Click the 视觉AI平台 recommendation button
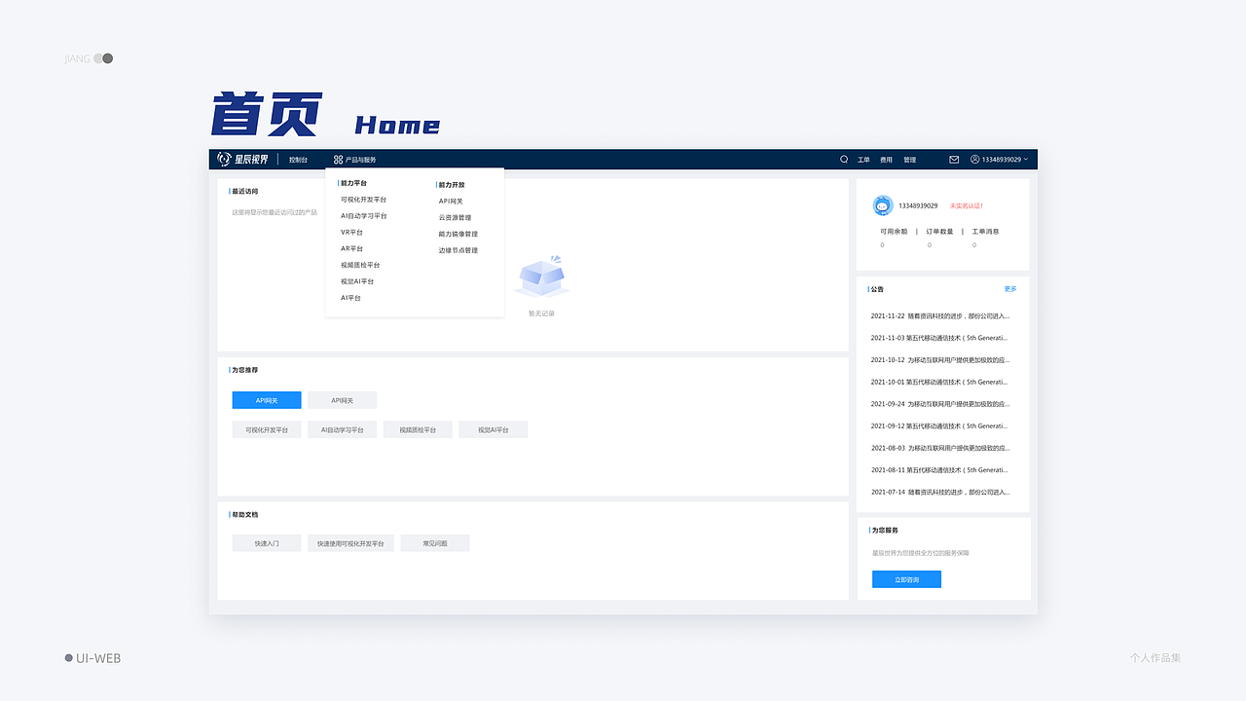This screenshot has width=1246, height=701. pos(493,429)
